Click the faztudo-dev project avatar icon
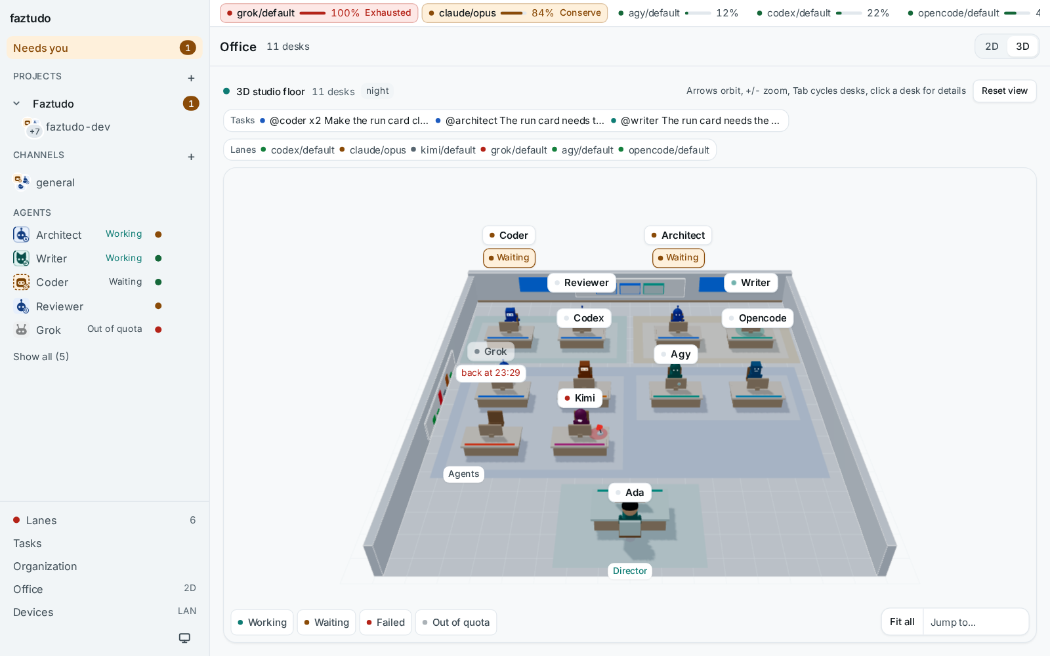 [32, 127]
